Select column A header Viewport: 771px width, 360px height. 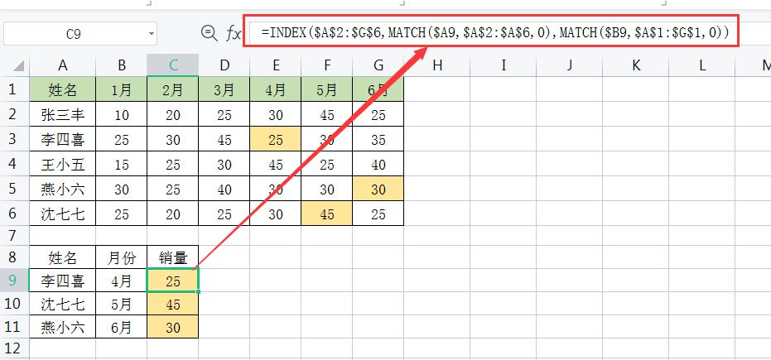click(62, 65)
